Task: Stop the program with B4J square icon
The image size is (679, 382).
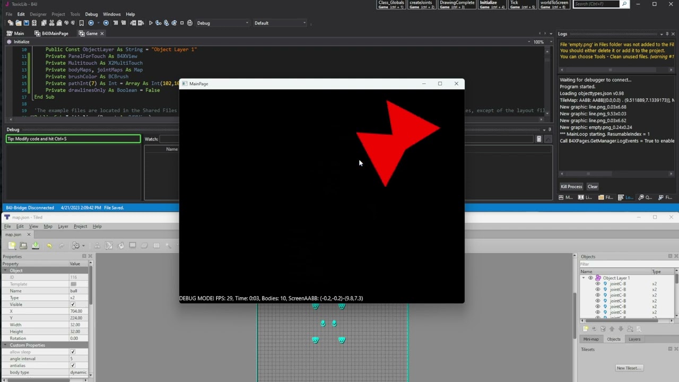Action: pos(182,23)
